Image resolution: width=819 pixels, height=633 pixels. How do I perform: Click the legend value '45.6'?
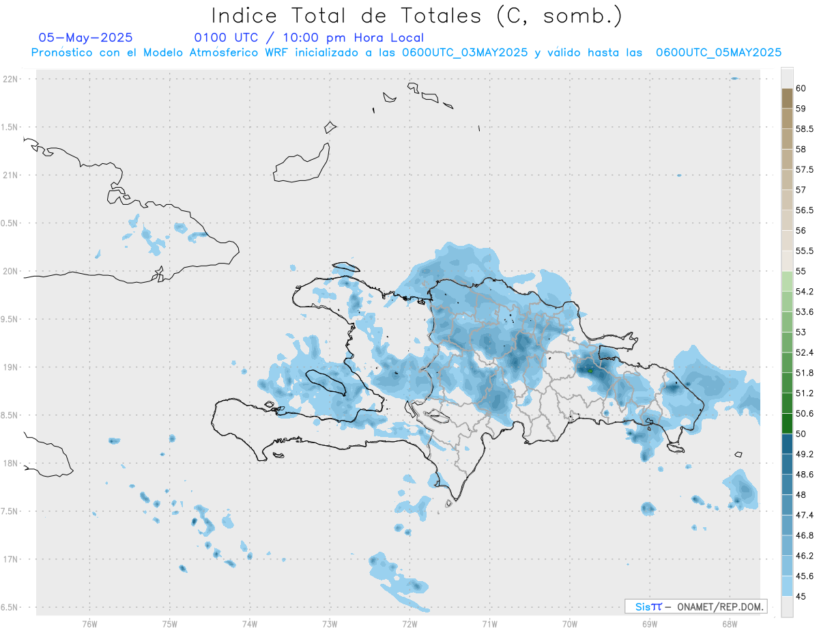click(804, 576)
